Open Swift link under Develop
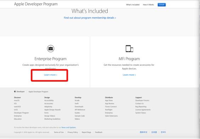Image resolution: width=200 pixels, height=139 pixels. click(77, 104)
